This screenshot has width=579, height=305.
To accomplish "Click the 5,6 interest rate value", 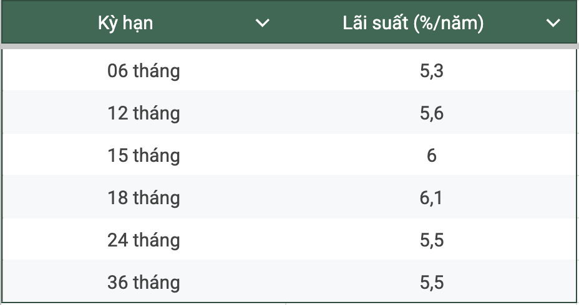I will point(432,114).
